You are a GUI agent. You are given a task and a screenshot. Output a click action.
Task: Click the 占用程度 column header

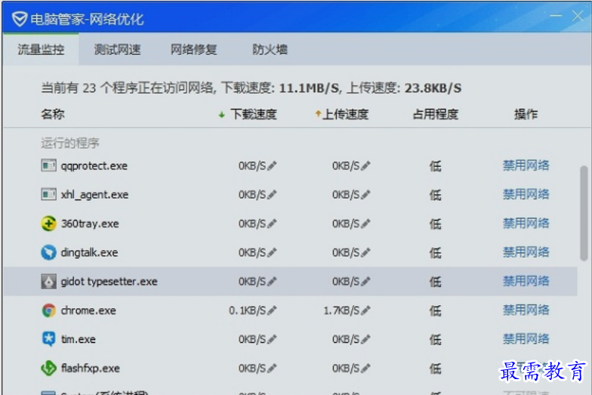point(435,114)
